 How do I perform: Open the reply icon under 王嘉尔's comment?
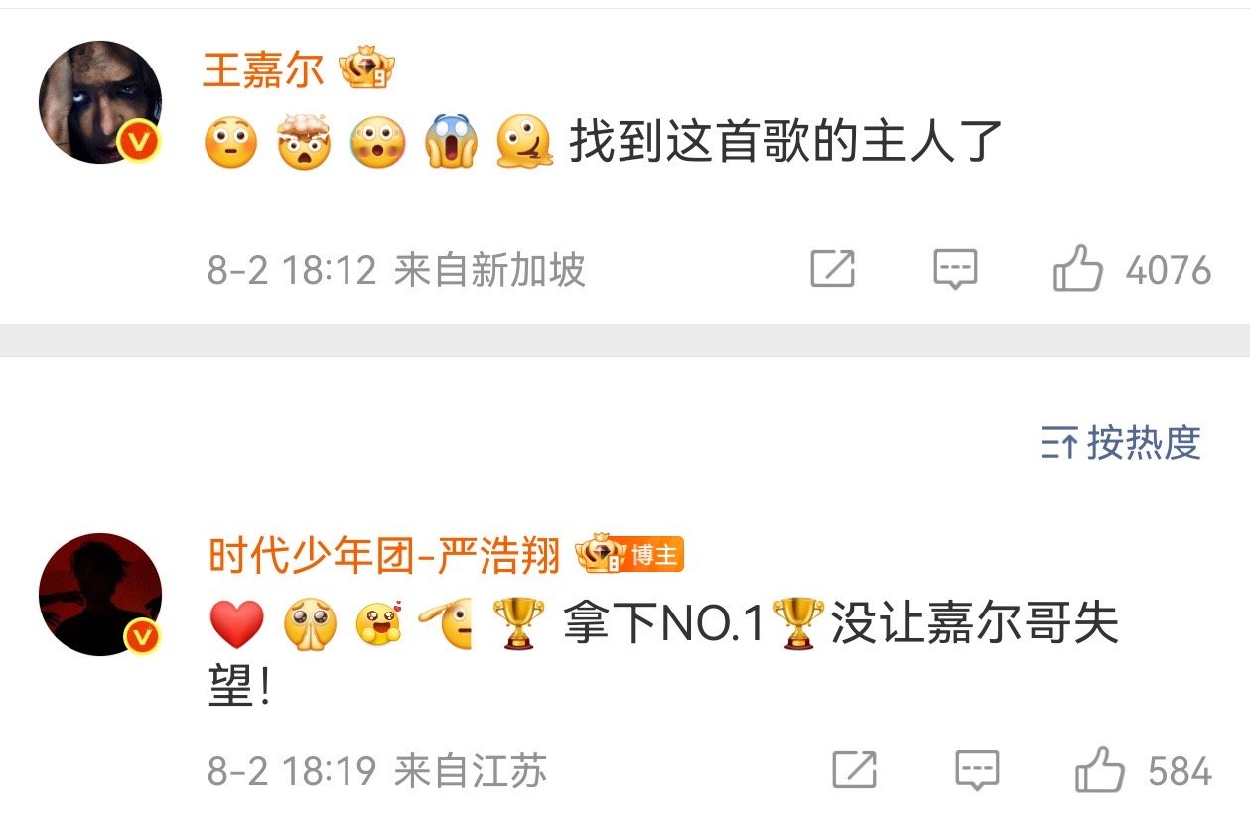(956, 269)
